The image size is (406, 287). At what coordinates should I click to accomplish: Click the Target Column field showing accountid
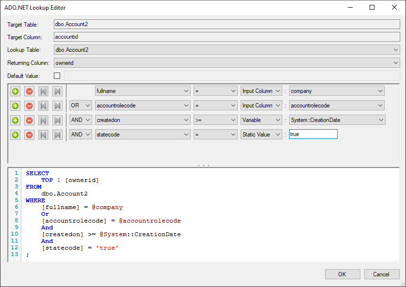pos(227,37)
